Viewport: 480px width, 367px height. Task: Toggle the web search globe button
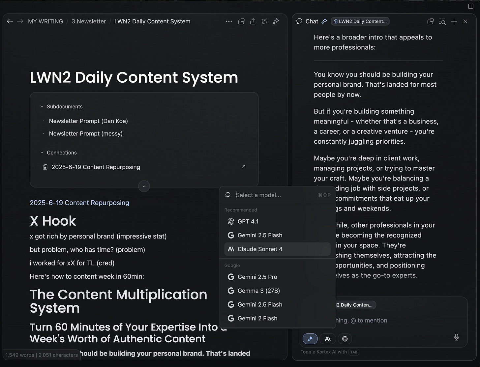coord(345,339)
